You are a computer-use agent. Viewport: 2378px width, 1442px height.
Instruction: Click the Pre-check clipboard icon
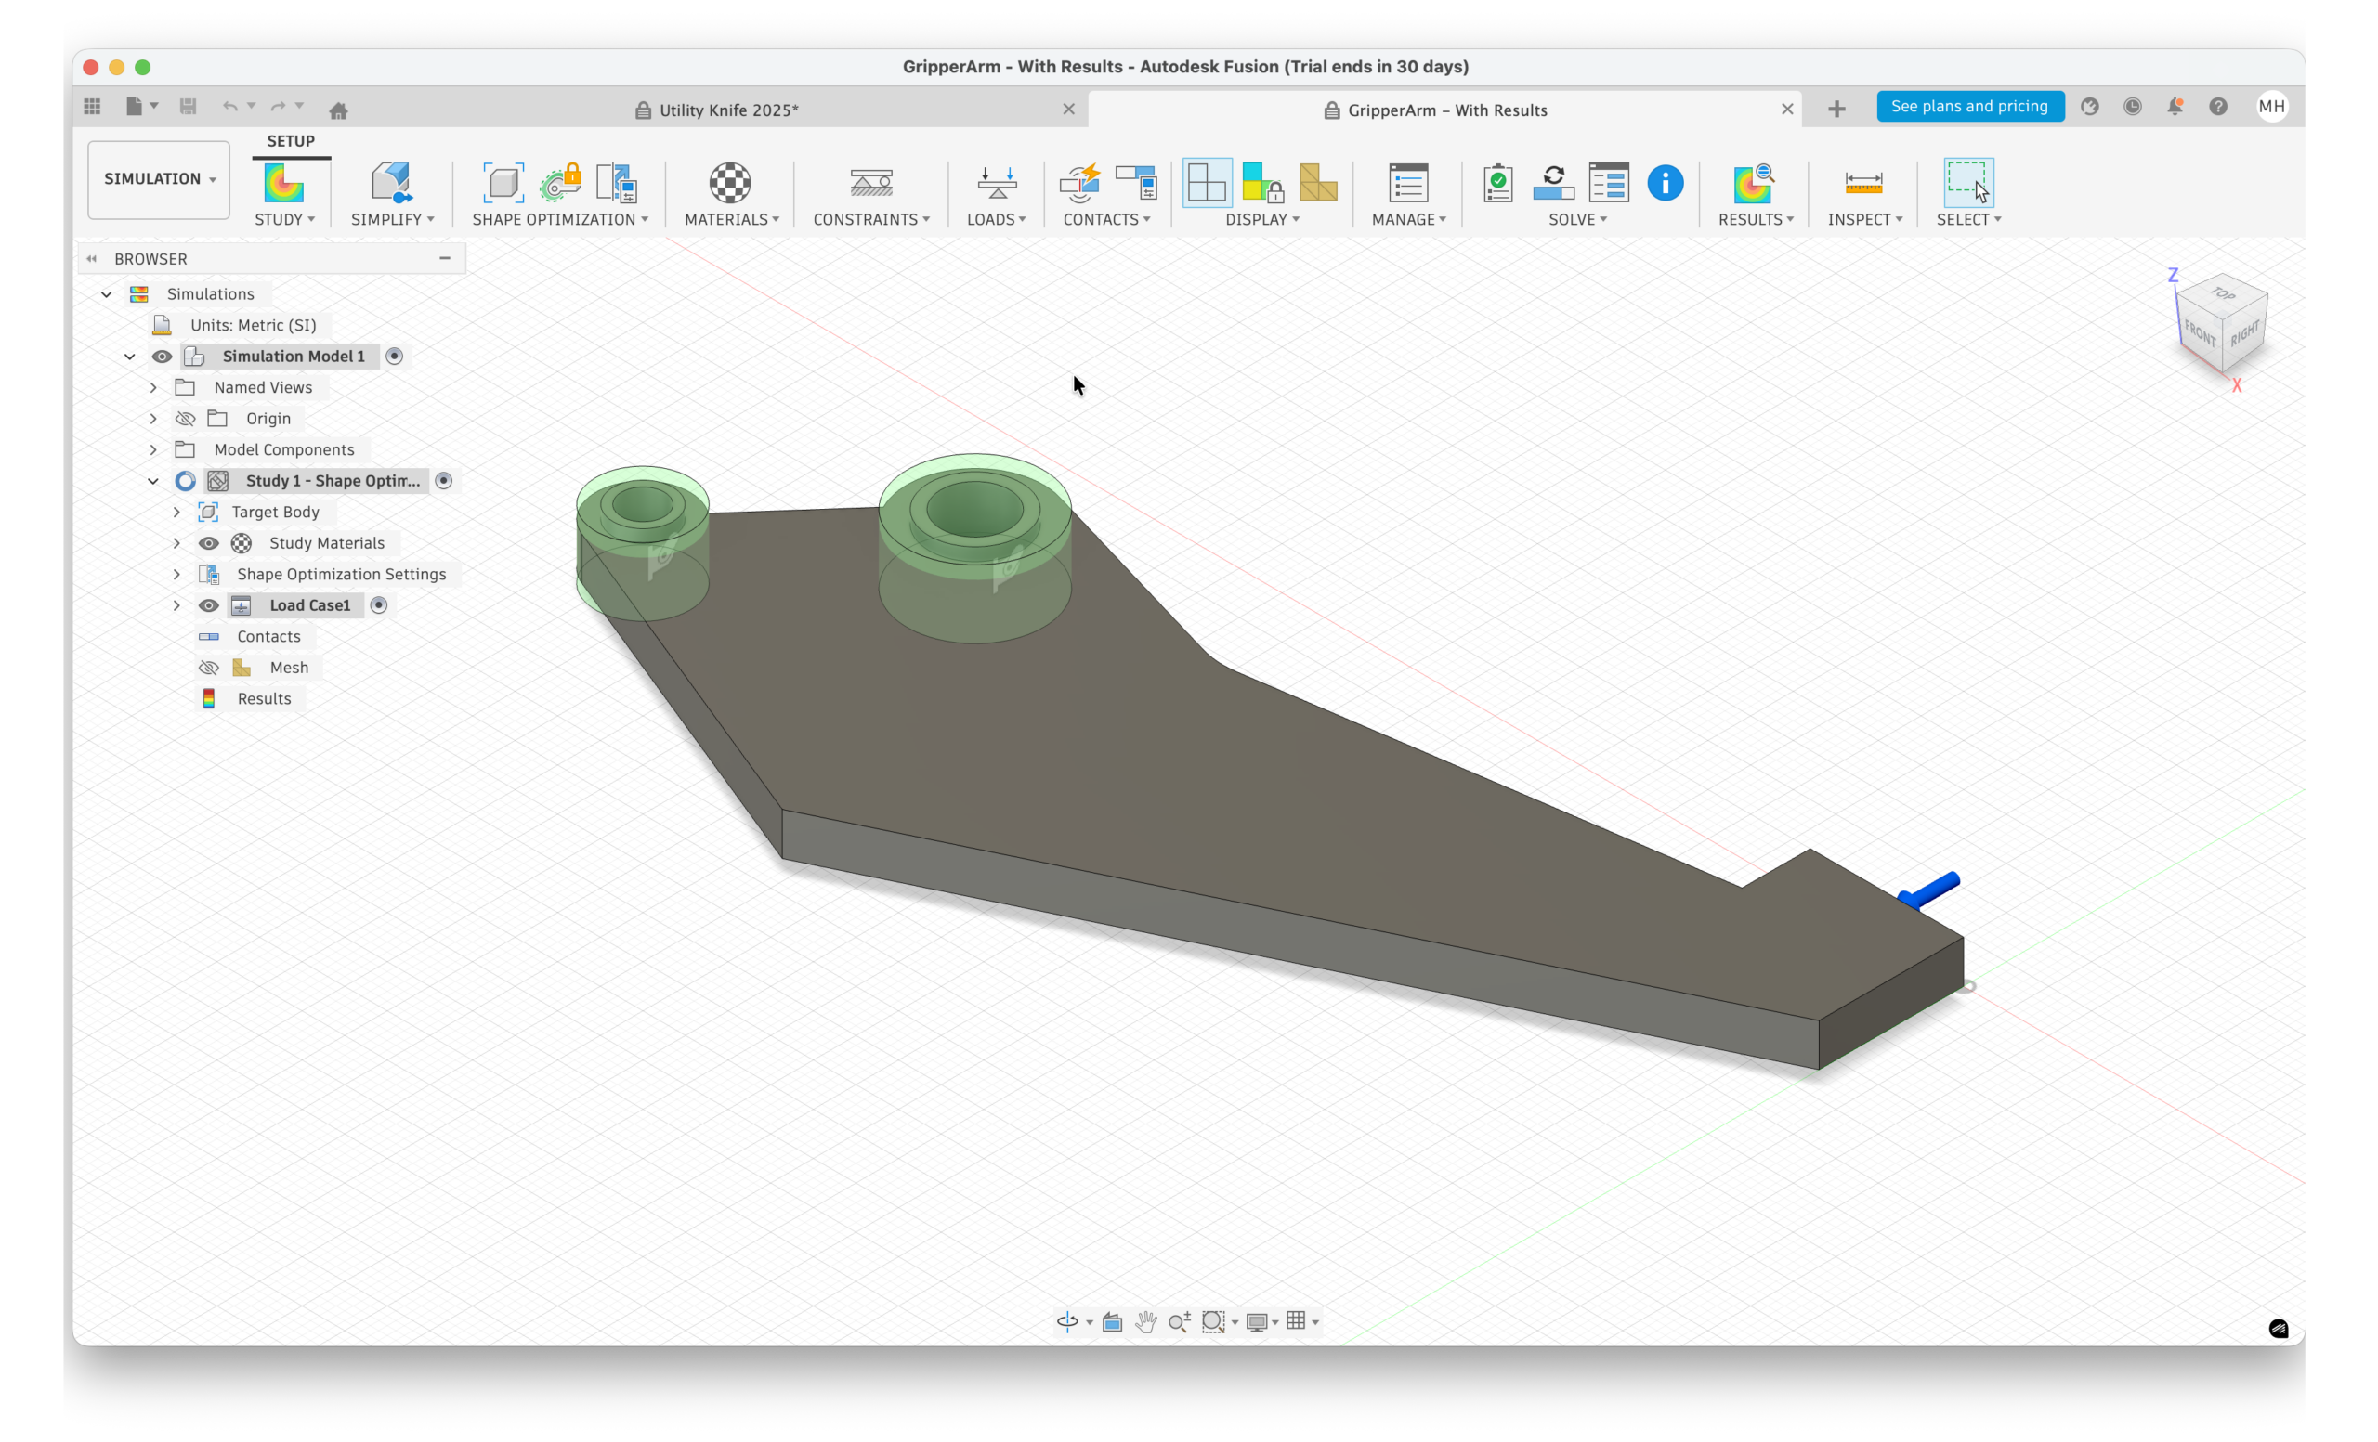[x=1497, y=182]
